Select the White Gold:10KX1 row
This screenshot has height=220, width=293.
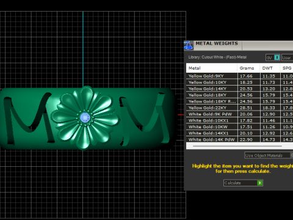[239, 120]
